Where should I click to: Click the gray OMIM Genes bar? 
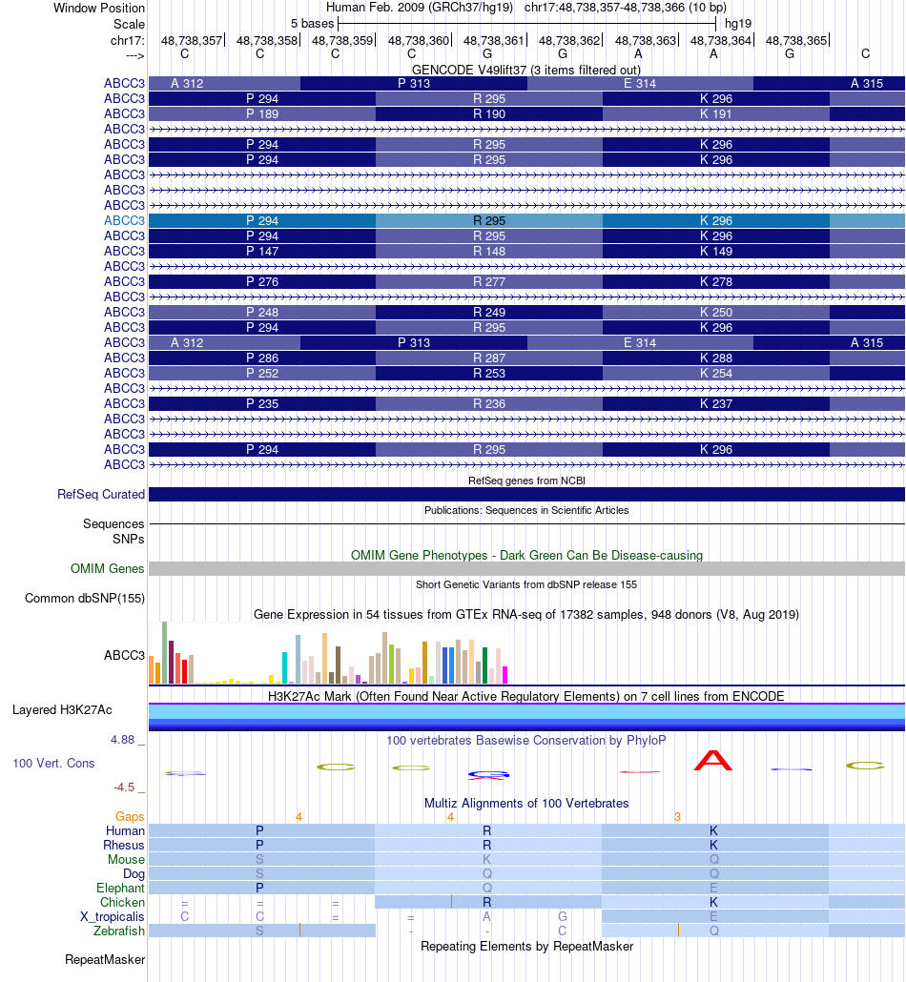tap(527, 568)
